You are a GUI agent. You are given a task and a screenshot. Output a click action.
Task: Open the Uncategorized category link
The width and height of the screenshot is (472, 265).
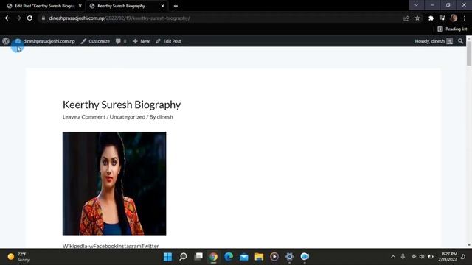coord(128,116)
